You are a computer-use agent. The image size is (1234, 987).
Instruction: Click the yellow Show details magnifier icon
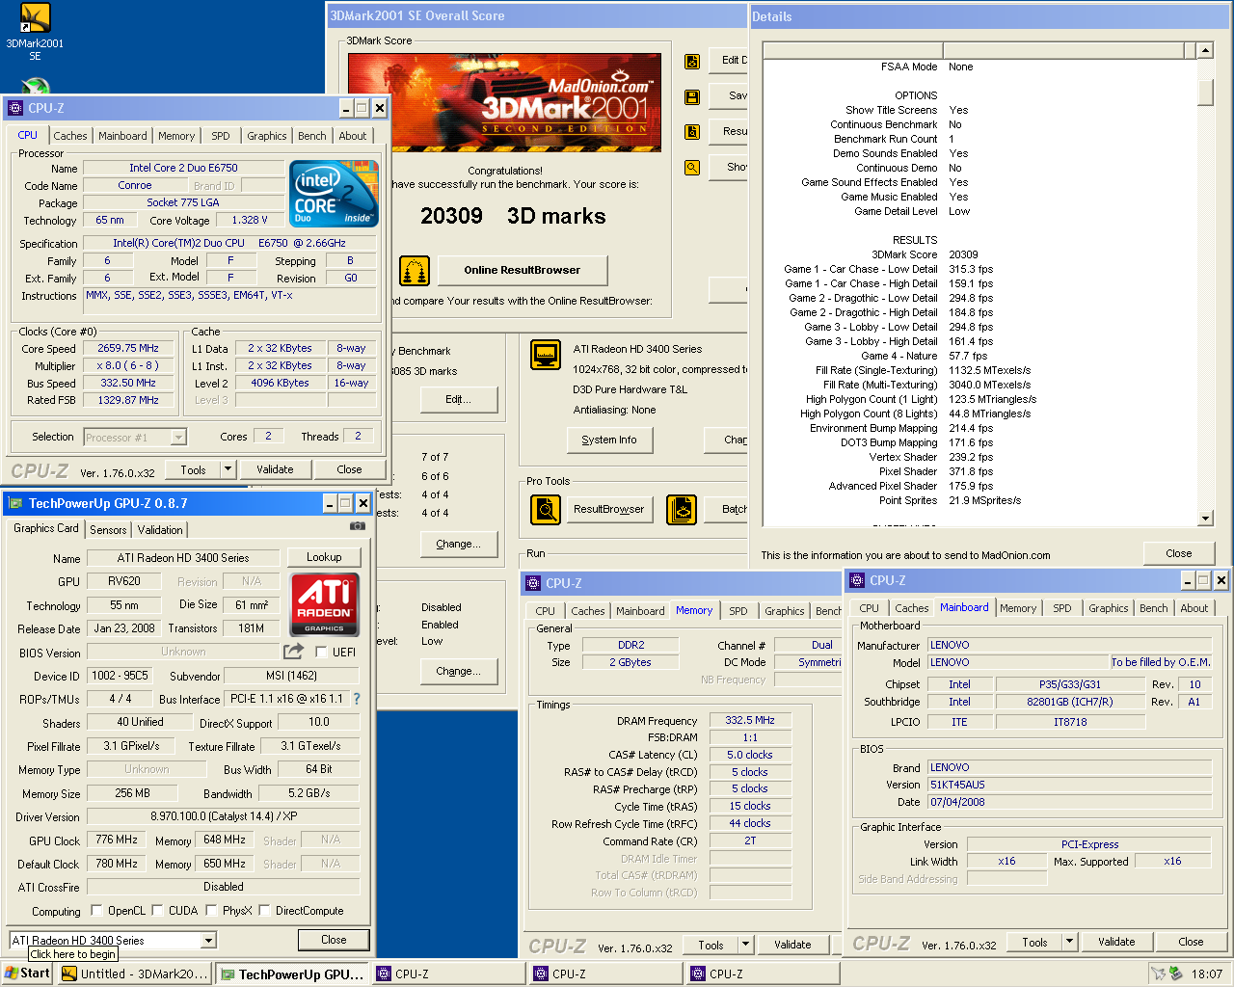pyautogui.click(x=692, y=167)
